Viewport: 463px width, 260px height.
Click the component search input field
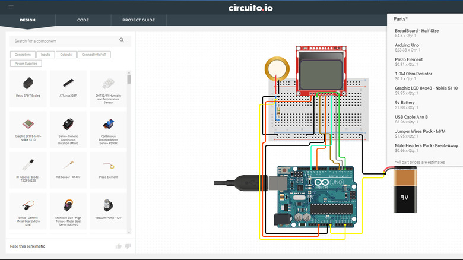pyautogui.click(x=64, y=41)
